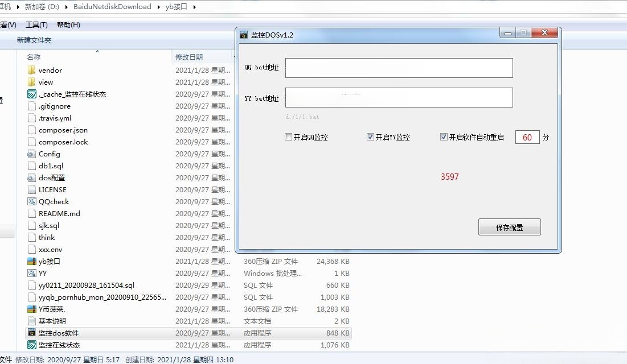Select the 监控dos软件 application
Image resolution: width=627 pixels, height=364 pixels.
(x=59, y=333)
